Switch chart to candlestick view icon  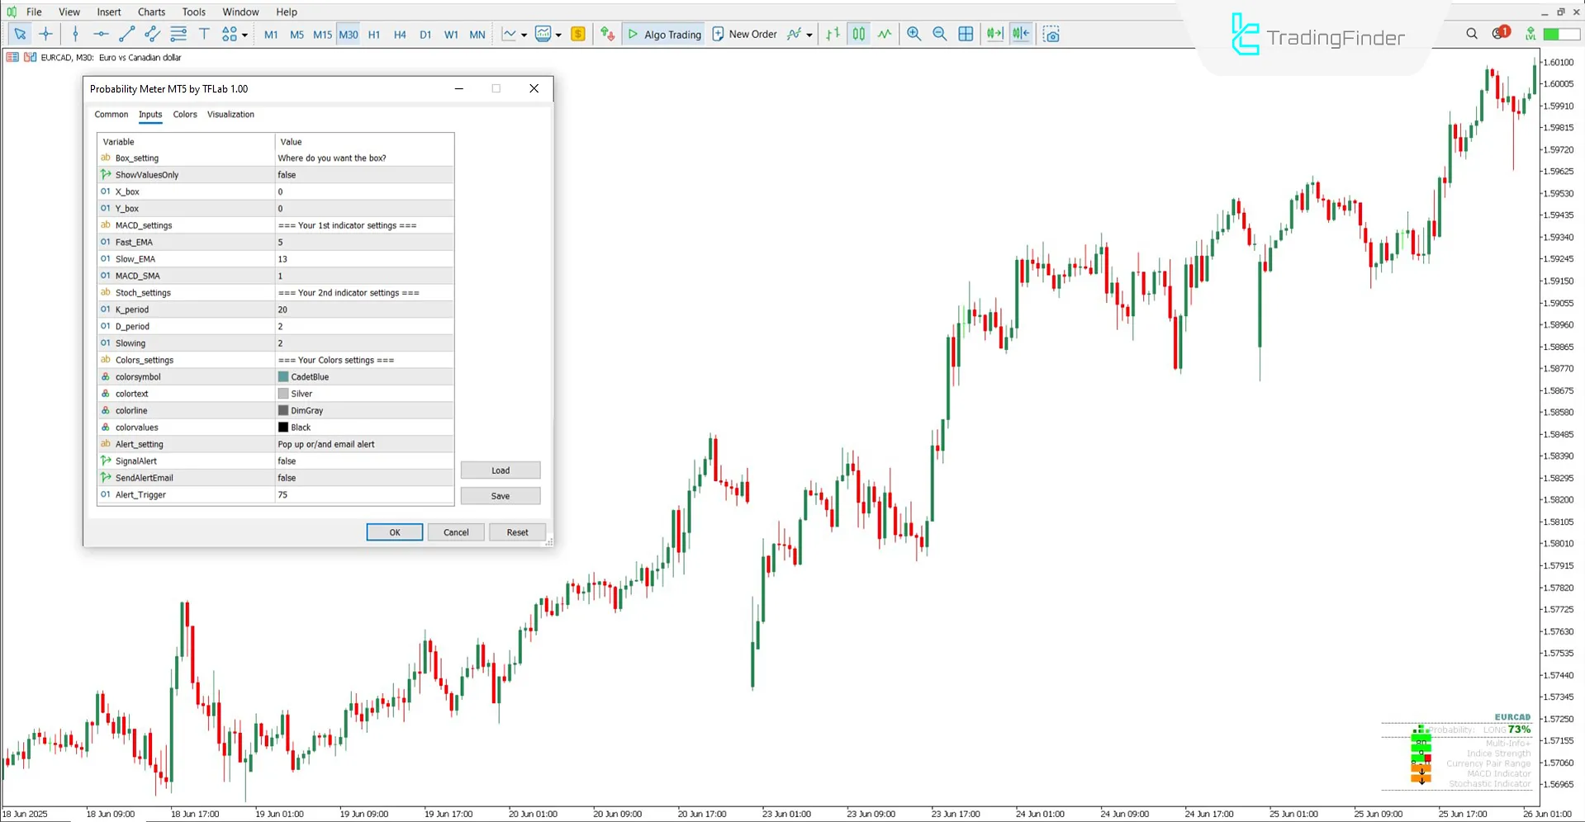point(859,34)
